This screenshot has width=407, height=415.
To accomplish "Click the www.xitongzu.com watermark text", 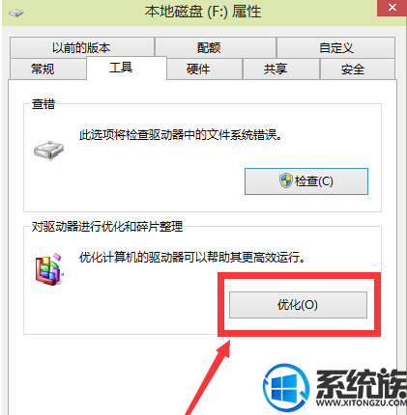I will click(x=362, y=402).
